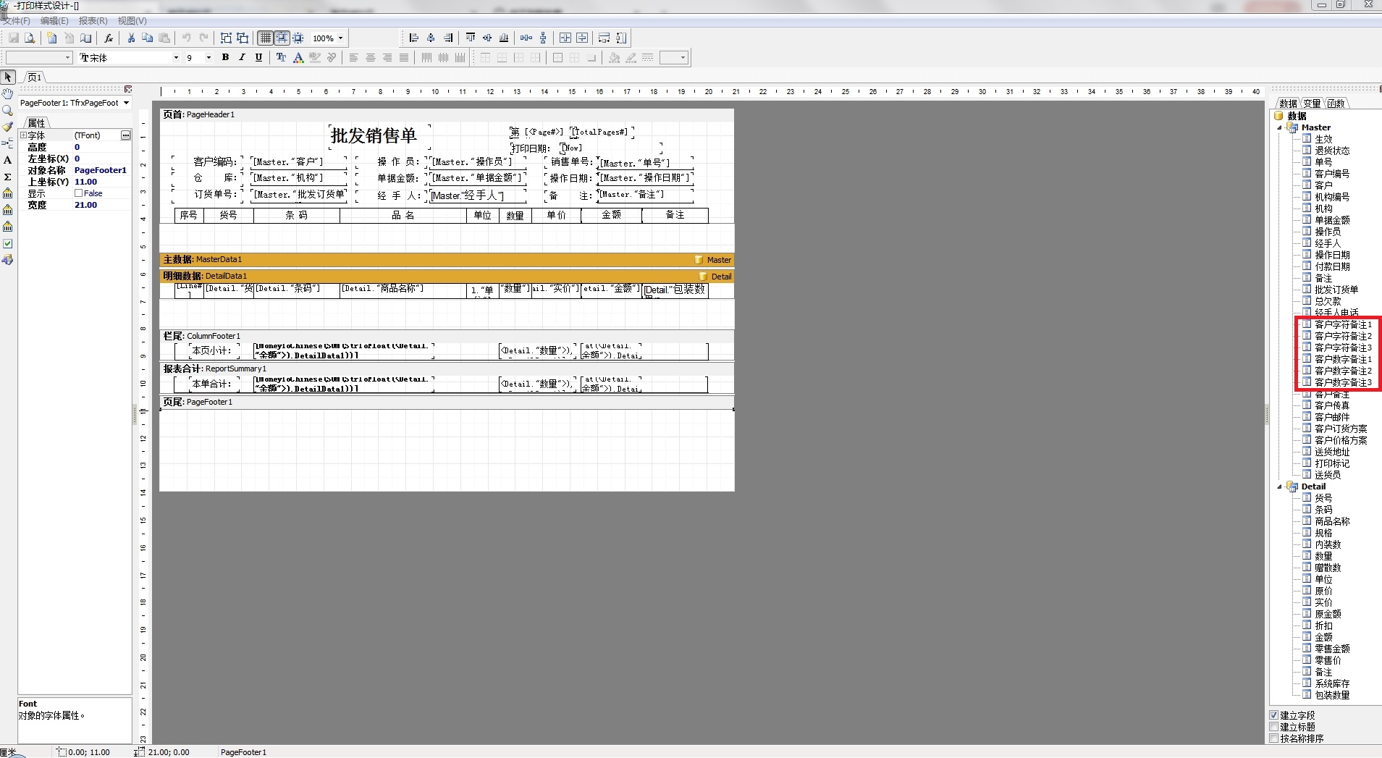Open the 宋体 font name dropdown
This screenshot has height=758, width=1382.
coord(176,58)
